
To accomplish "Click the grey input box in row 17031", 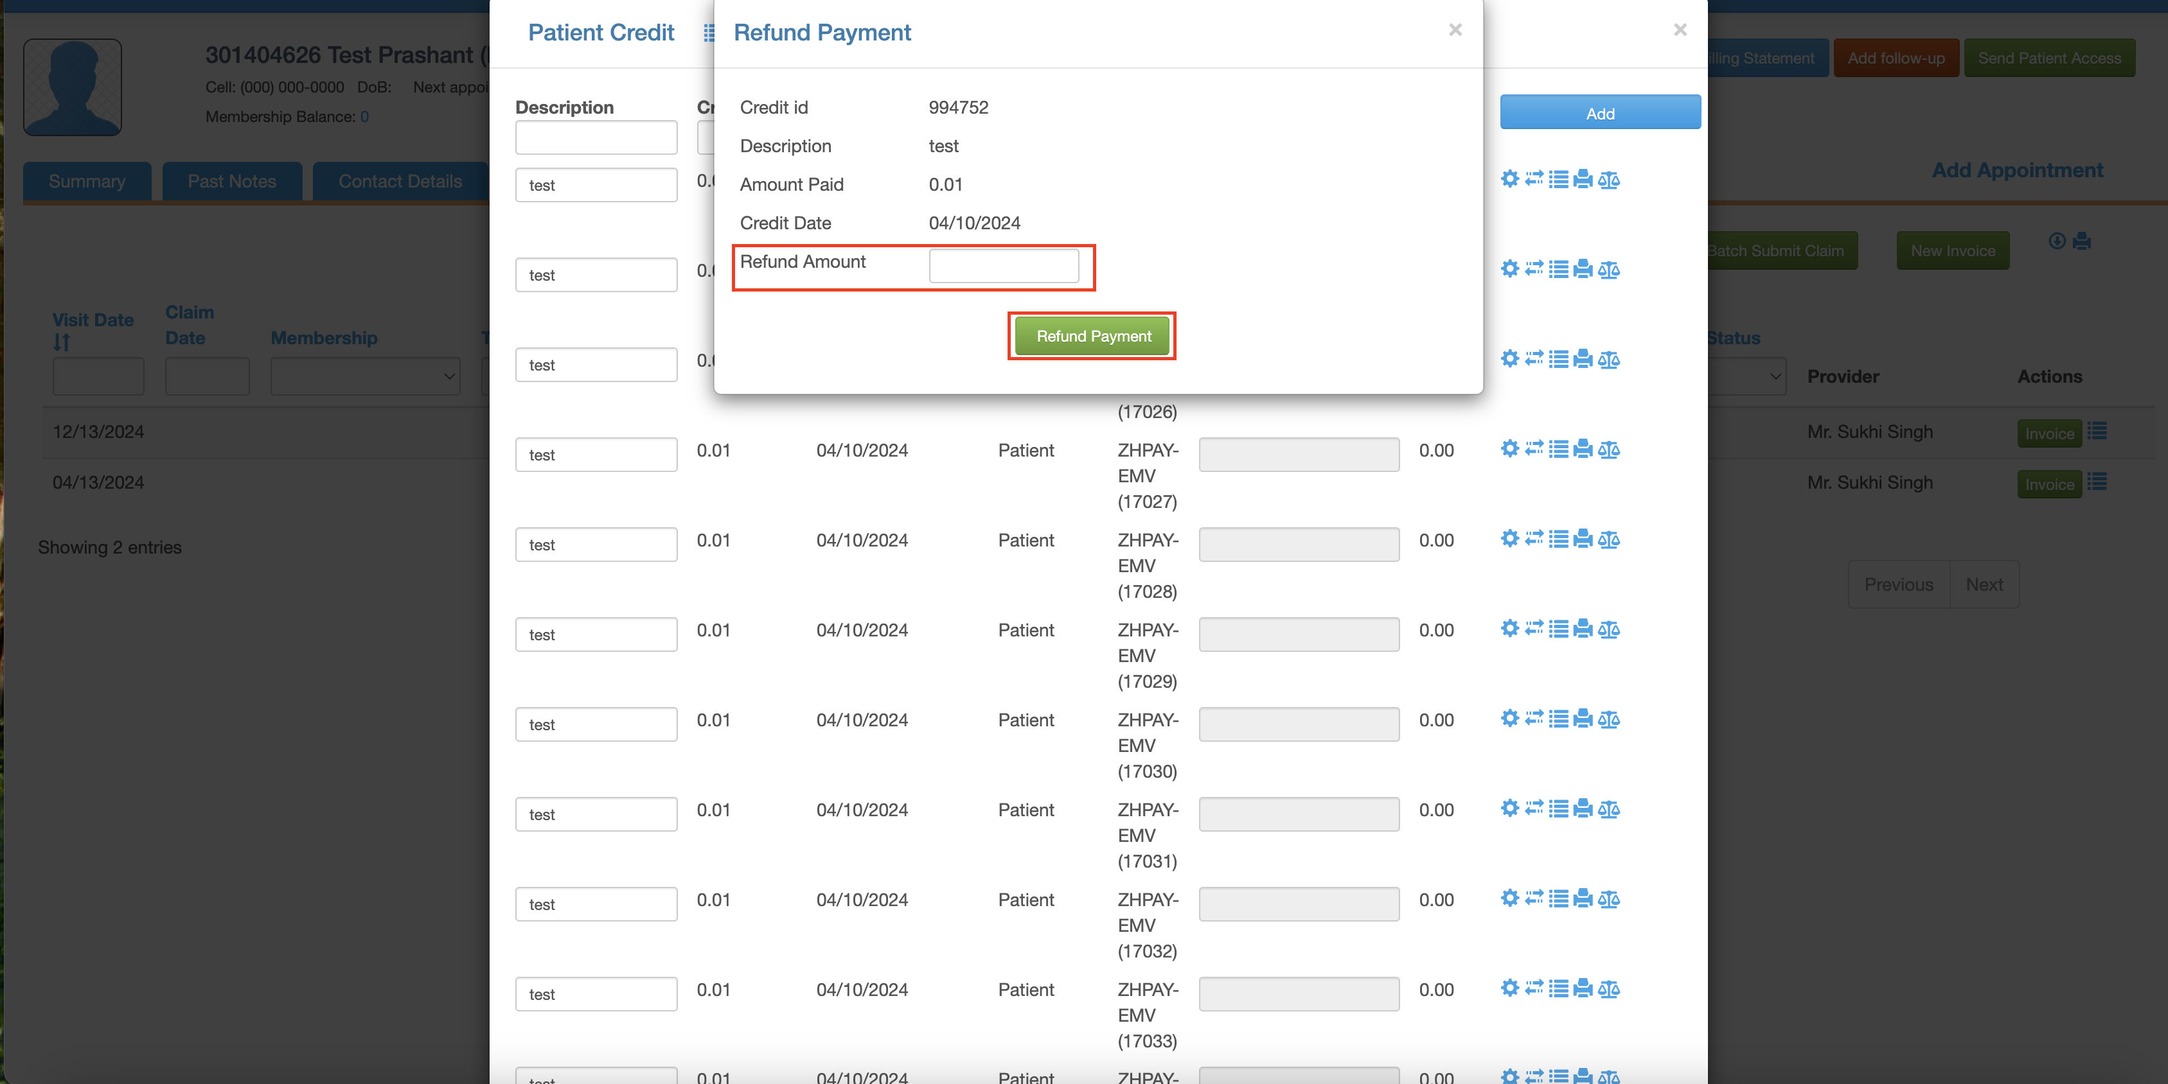I will pos(1299,814).
